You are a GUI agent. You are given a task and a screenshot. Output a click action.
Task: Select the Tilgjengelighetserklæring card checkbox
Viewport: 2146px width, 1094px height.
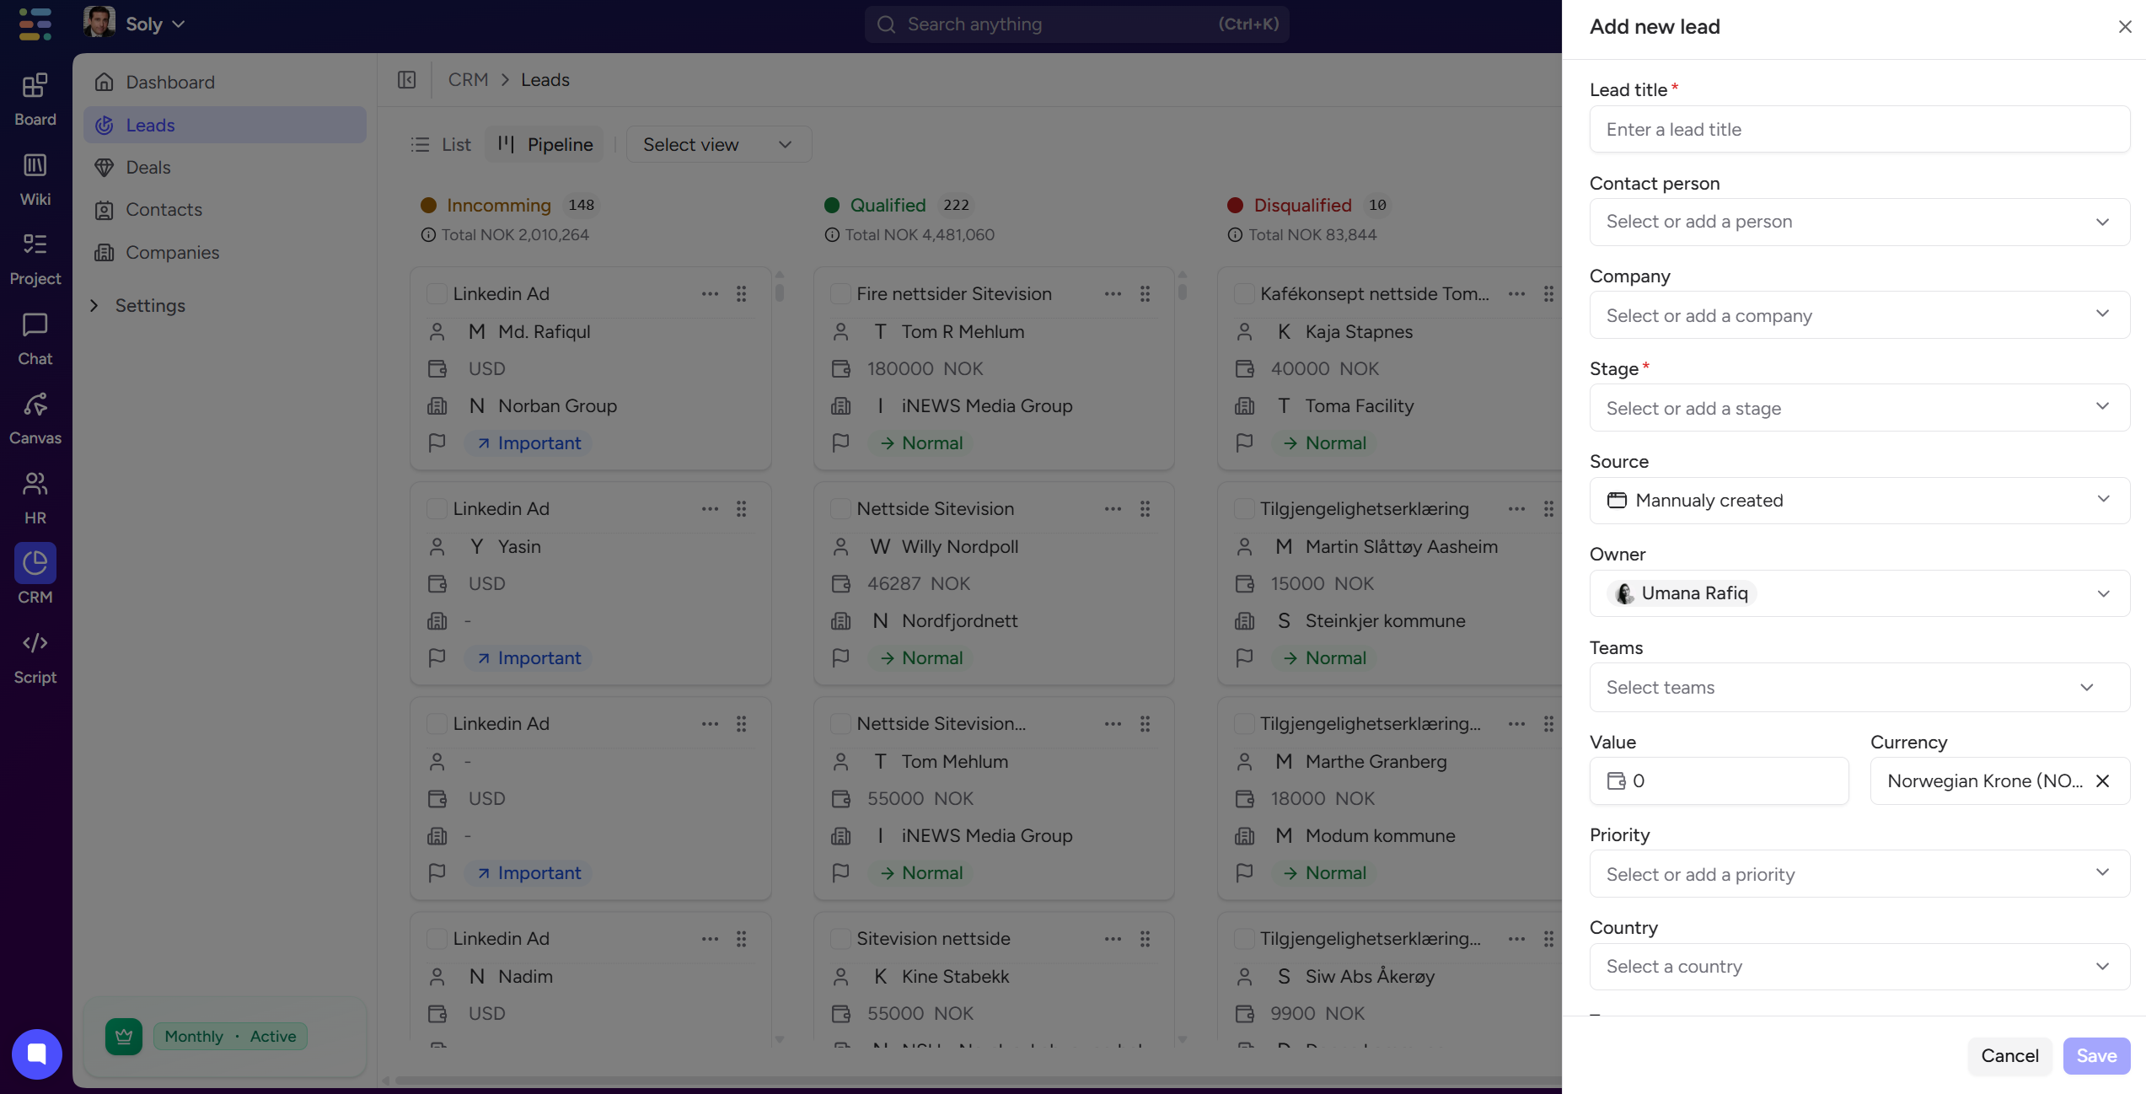(1243, 509)
